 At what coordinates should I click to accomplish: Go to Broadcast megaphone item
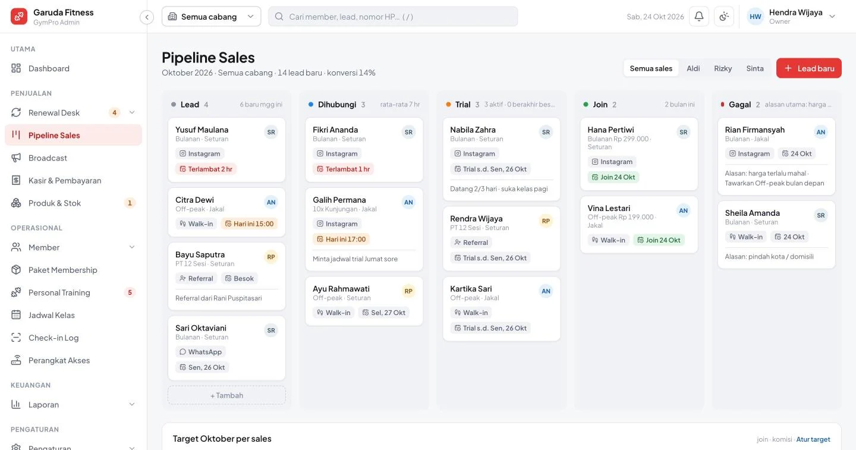click(x=73, y=158)
